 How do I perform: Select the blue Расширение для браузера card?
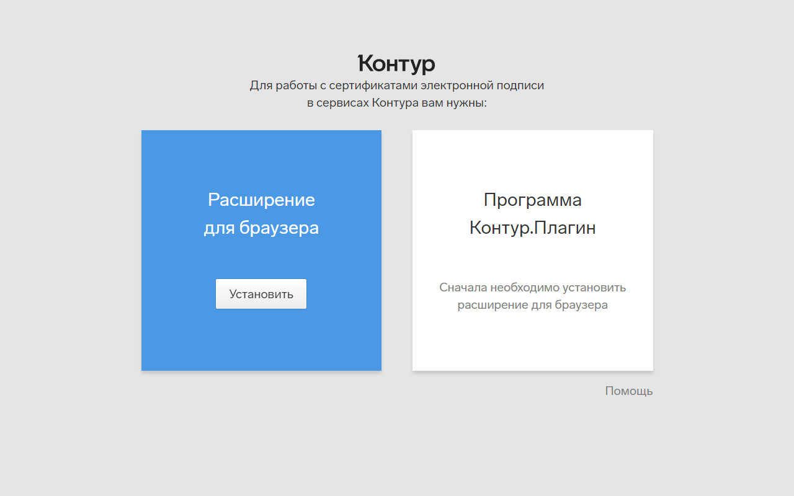(261, 250)
